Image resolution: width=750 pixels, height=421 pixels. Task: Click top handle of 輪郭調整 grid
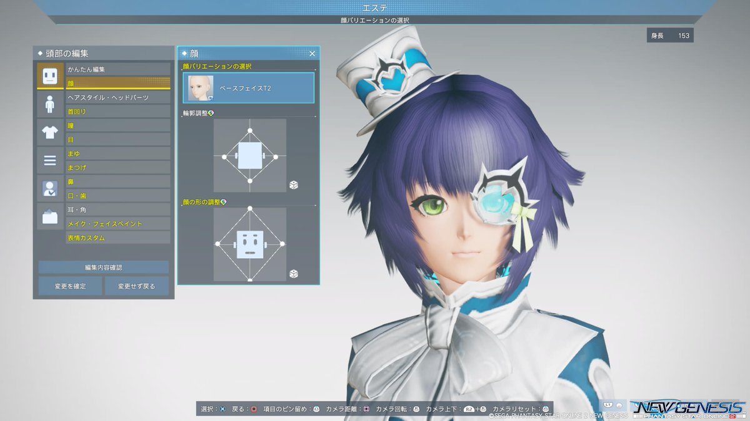pos(250,130)
